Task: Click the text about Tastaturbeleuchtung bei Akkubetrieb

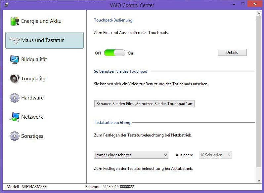Action: coord(144,169)
